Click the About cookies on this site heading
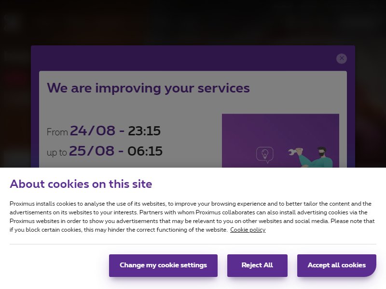The image size is (386, 289). [81, 184]
